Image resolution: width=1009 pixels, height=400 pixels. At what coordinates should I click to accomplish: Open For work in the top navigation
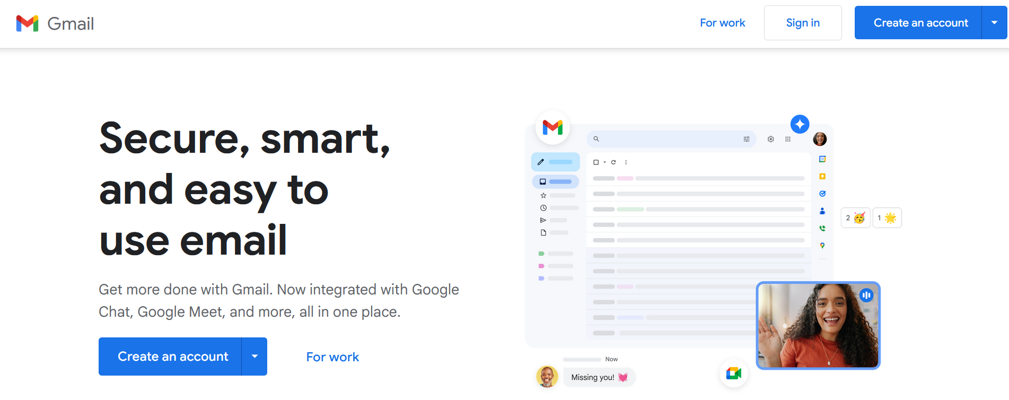coord(722,23)
